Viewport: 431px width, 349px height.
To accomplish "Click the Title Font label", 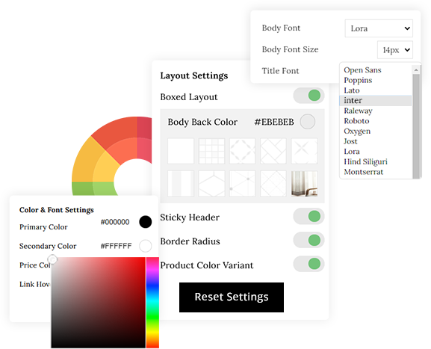I will [280, 71].
